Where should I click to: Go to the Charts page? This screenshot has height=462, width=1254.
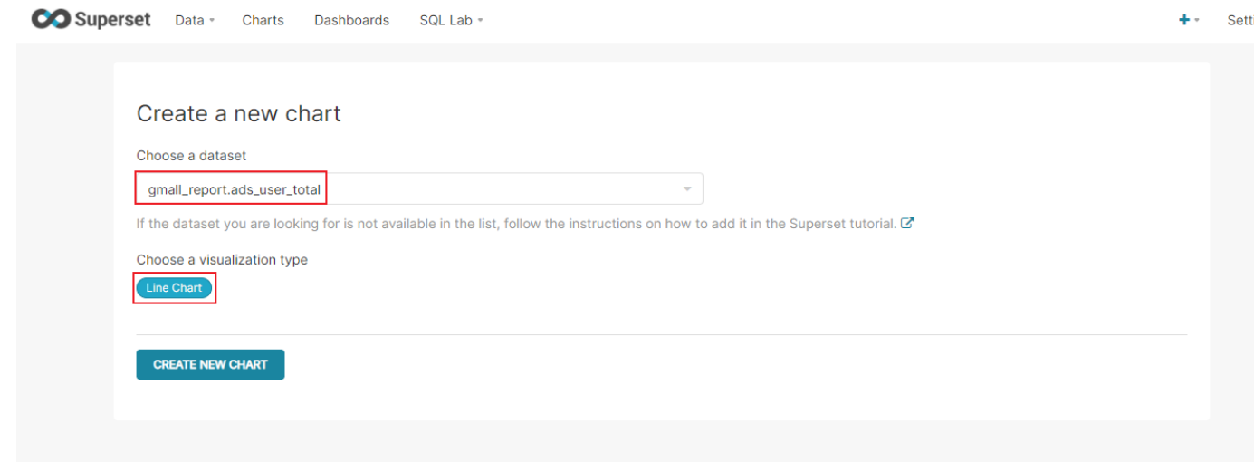[263, 20]
